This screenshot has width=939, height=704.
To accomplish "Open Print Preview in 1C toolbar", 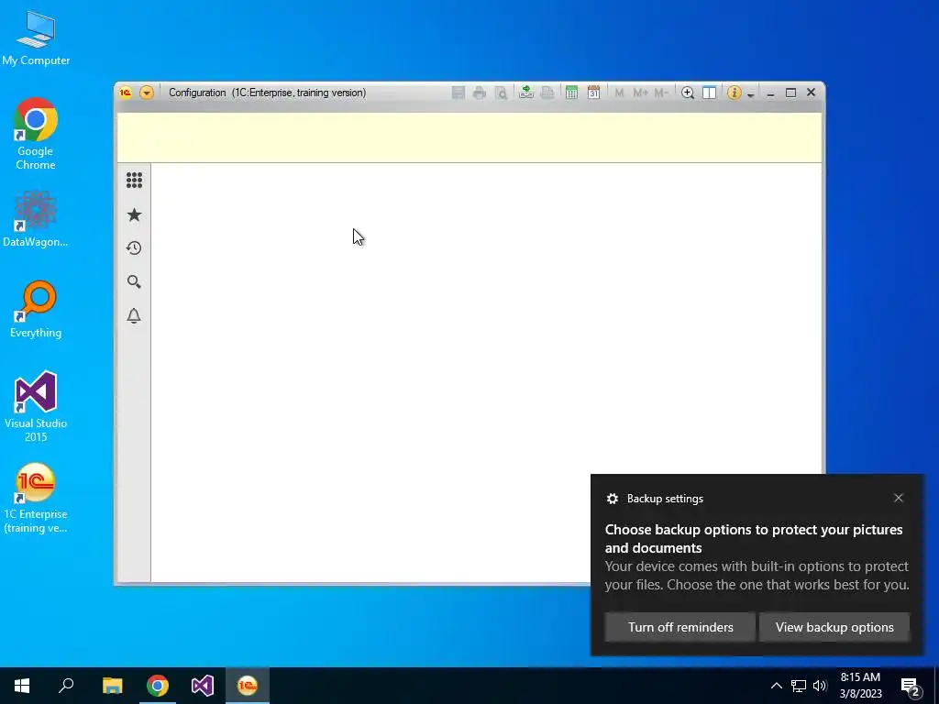I will pos(502,93).
